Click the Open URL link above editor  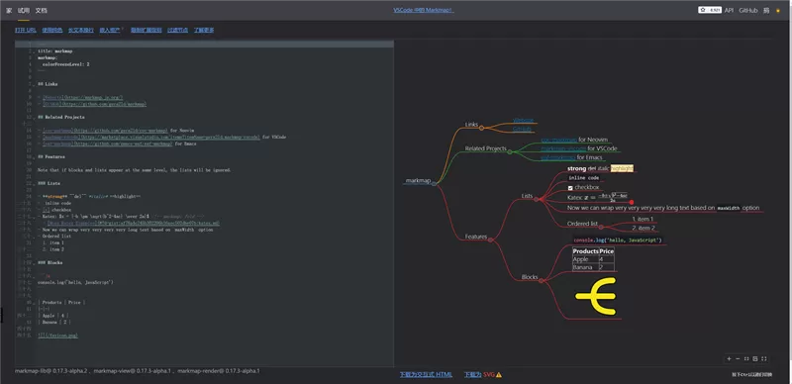pyautogui.click(x=26, y=31)
